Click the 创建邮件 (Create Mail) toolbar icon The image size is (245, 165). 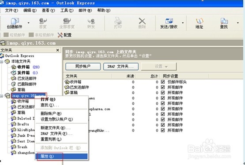point(15,23)
